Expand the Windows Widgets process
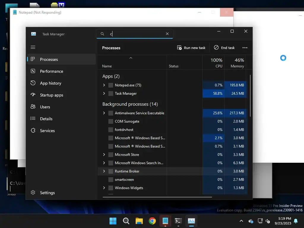 [104, 188]
